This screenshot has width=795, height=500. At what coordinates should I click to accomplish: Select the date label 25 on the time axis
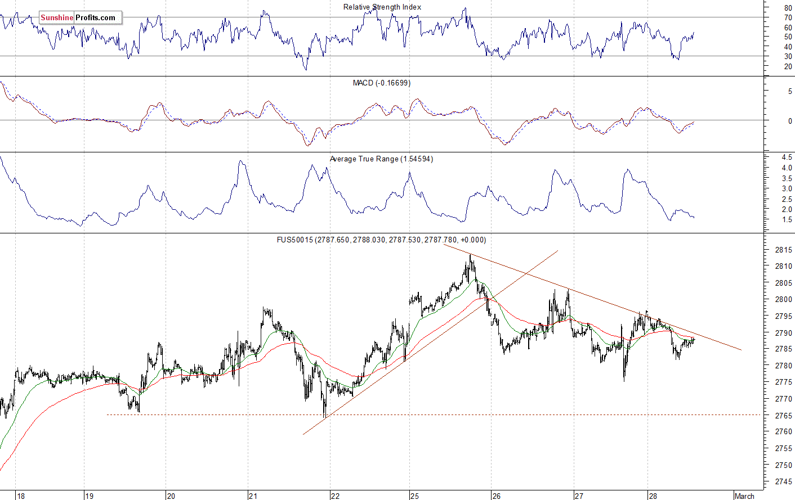coord(414,496)
